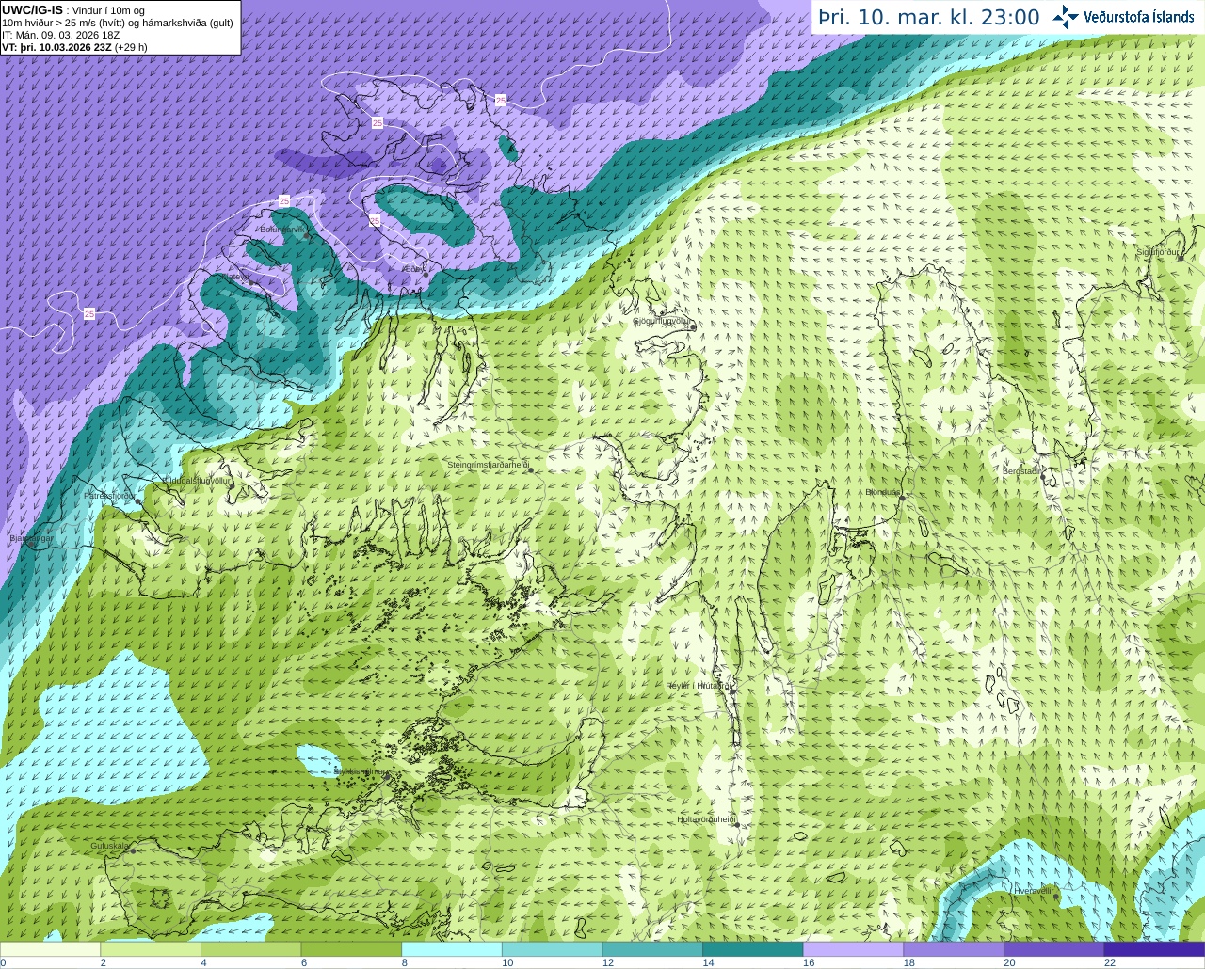This screenshot has height=969, width=1205.
Task: Click the Steingrímsfjarðarheiði station label
Action: 488,465
